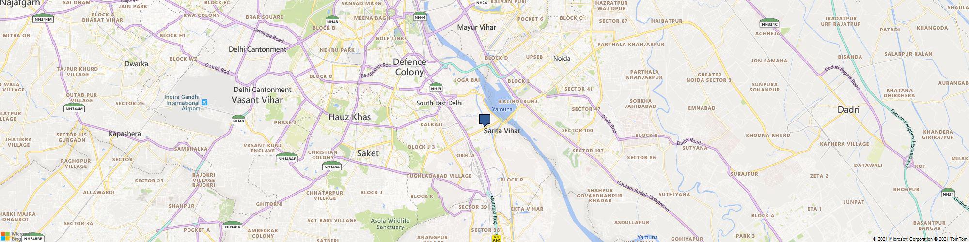
Task: Click the NH24 highway shield
Action: click(482, 2)
